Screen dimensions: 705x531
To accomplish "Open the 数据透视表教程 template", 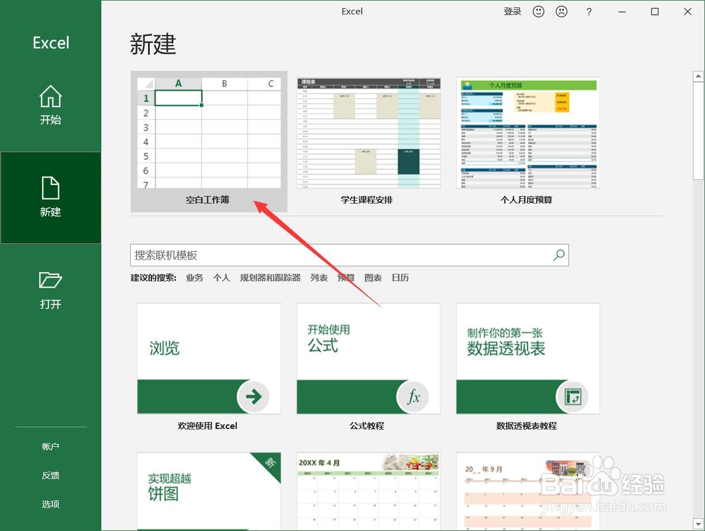I will coord(528,367).
